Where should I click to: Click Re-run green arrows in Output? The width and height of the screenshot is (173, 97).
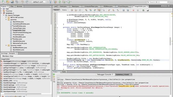[54, 74]
